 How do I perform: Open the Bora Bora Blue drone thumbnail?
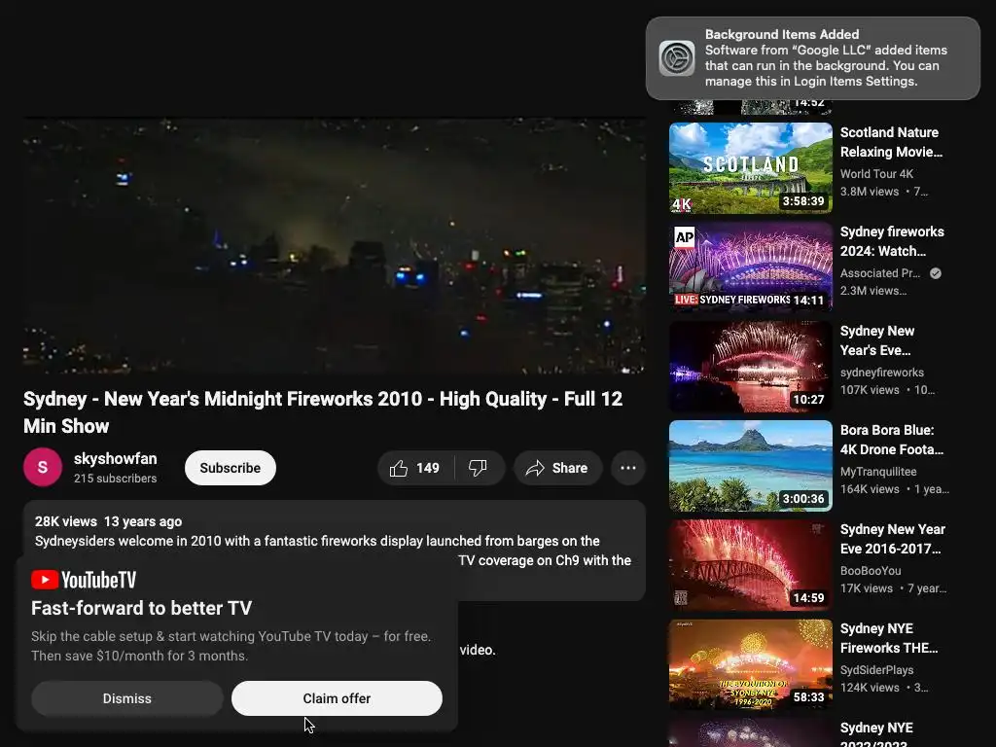pyautogui.click(x=750, y=466)
